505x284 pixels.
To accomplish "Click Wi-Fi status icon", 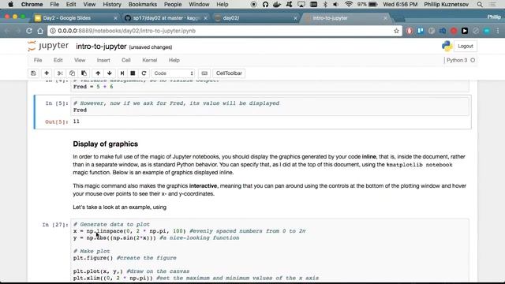I will click(349, 5).
